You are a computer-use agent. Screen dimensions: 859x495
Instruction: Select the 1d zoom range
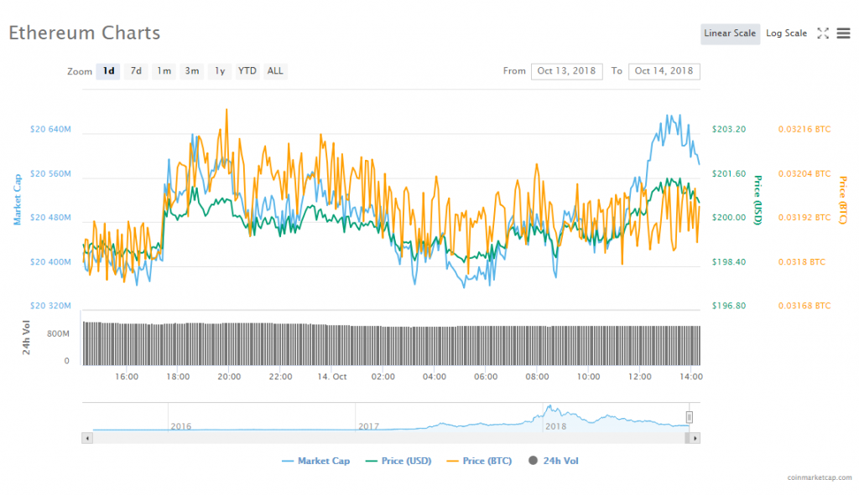pyautogui.click(x=108, y=71)
